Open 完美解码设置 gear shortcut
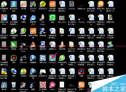 [x=33, y=71]
